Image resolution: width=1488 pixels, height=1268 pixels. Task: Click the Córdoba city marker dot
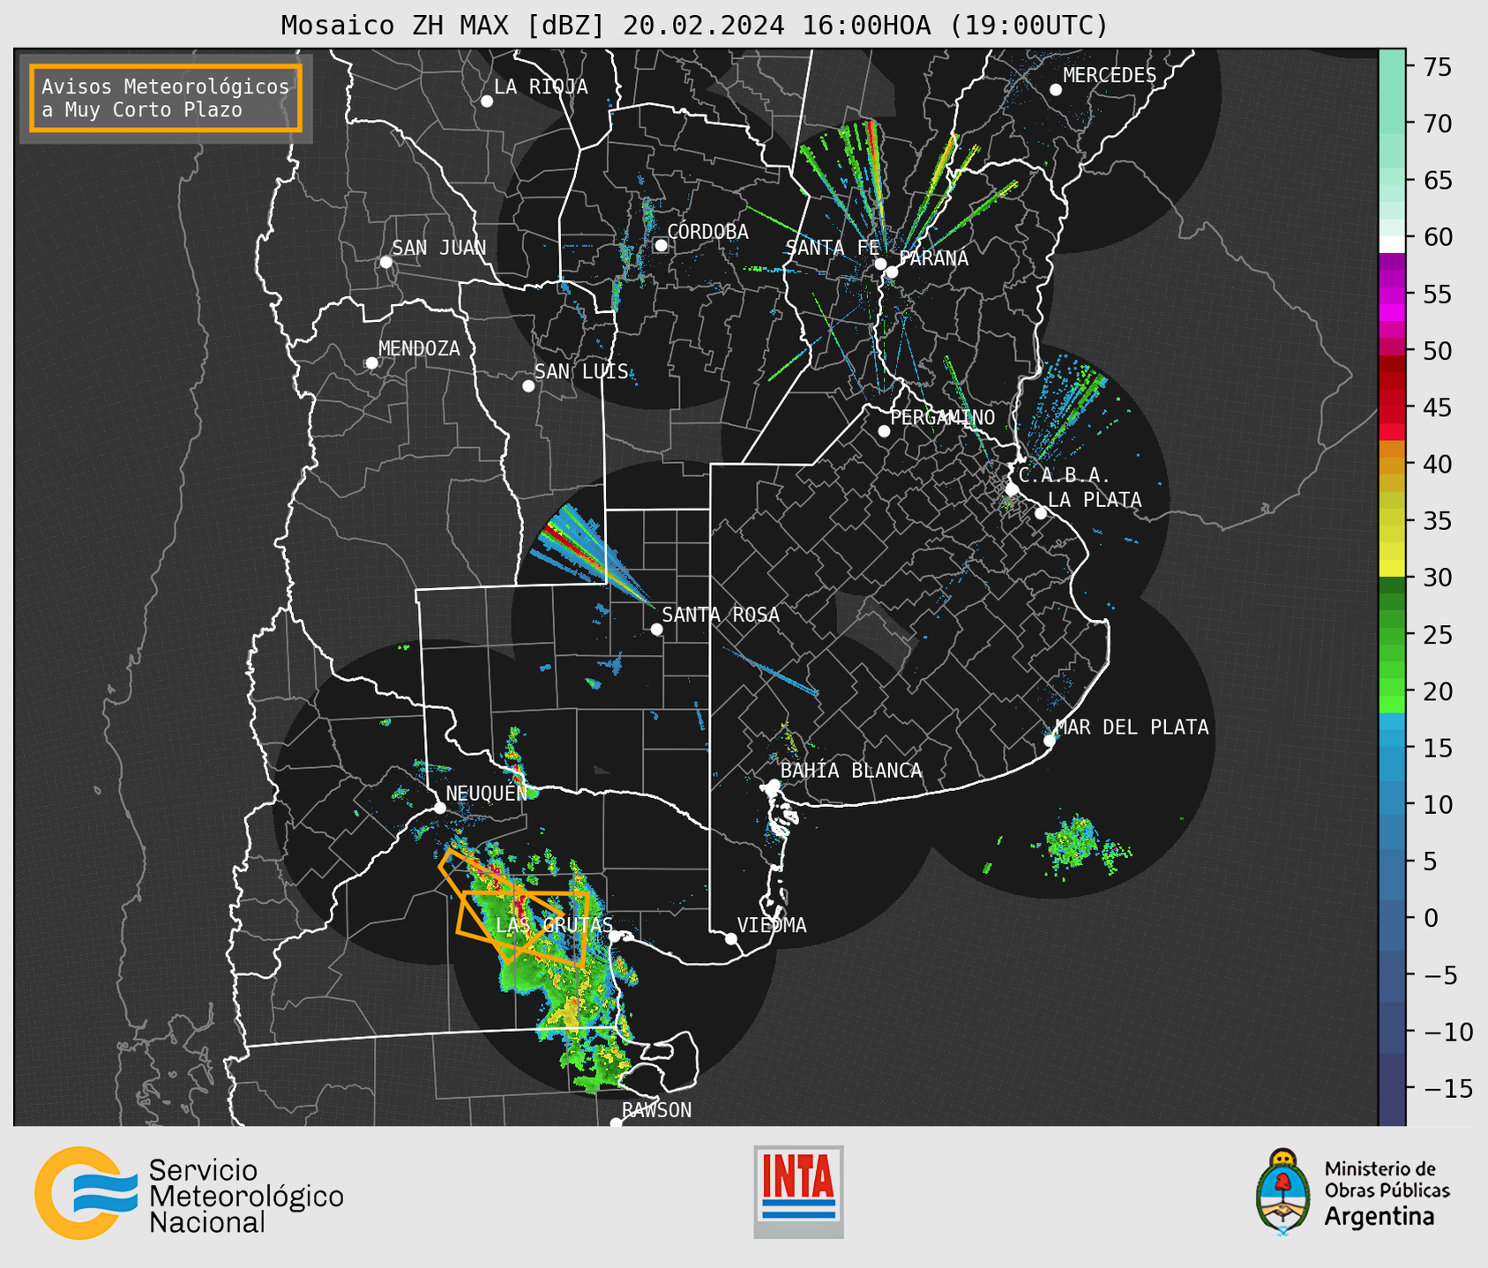pyautogui.click(x=661, y=245)
